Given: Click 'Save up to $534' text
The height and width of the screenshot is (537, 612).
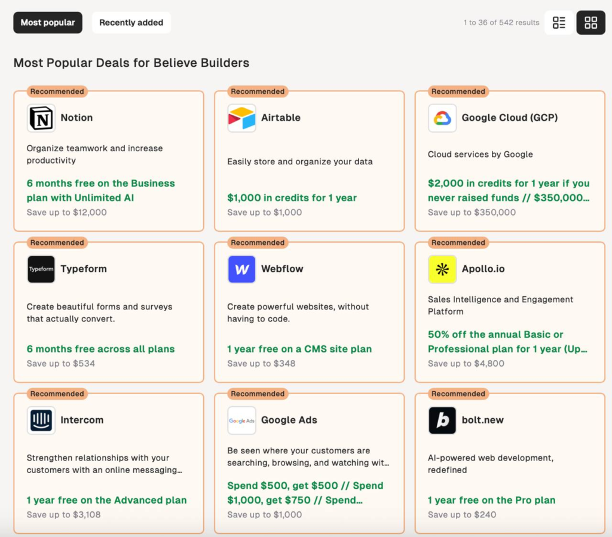Looking at the screenshot, I should 61,363.
